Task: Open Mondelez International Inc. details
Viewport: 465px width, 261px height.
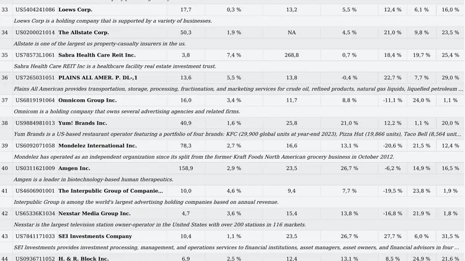Action: pyautogui.click(x=97, y=146)
